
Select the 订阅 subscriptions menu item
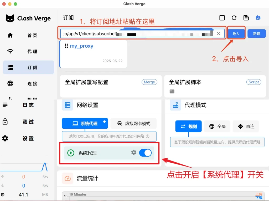coord(28,67)
